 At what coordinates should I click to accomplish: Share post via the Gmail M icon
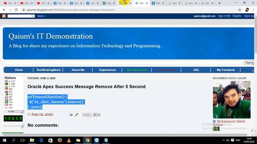pos(84,115)
